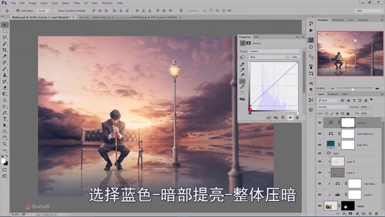Click the create new group folder icon
The width and height of the screenshot is (385, 217).
(363, 214)
